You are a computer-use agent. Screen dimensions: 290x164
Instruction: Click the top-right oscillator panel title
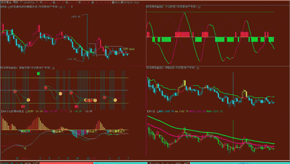[172, 7]
